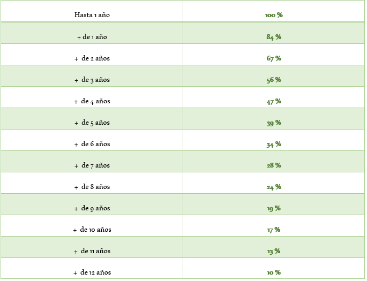This screenshot has height=281, width=367.
Task: Select the 39 % percentage cell
Action: coord(273,123)
